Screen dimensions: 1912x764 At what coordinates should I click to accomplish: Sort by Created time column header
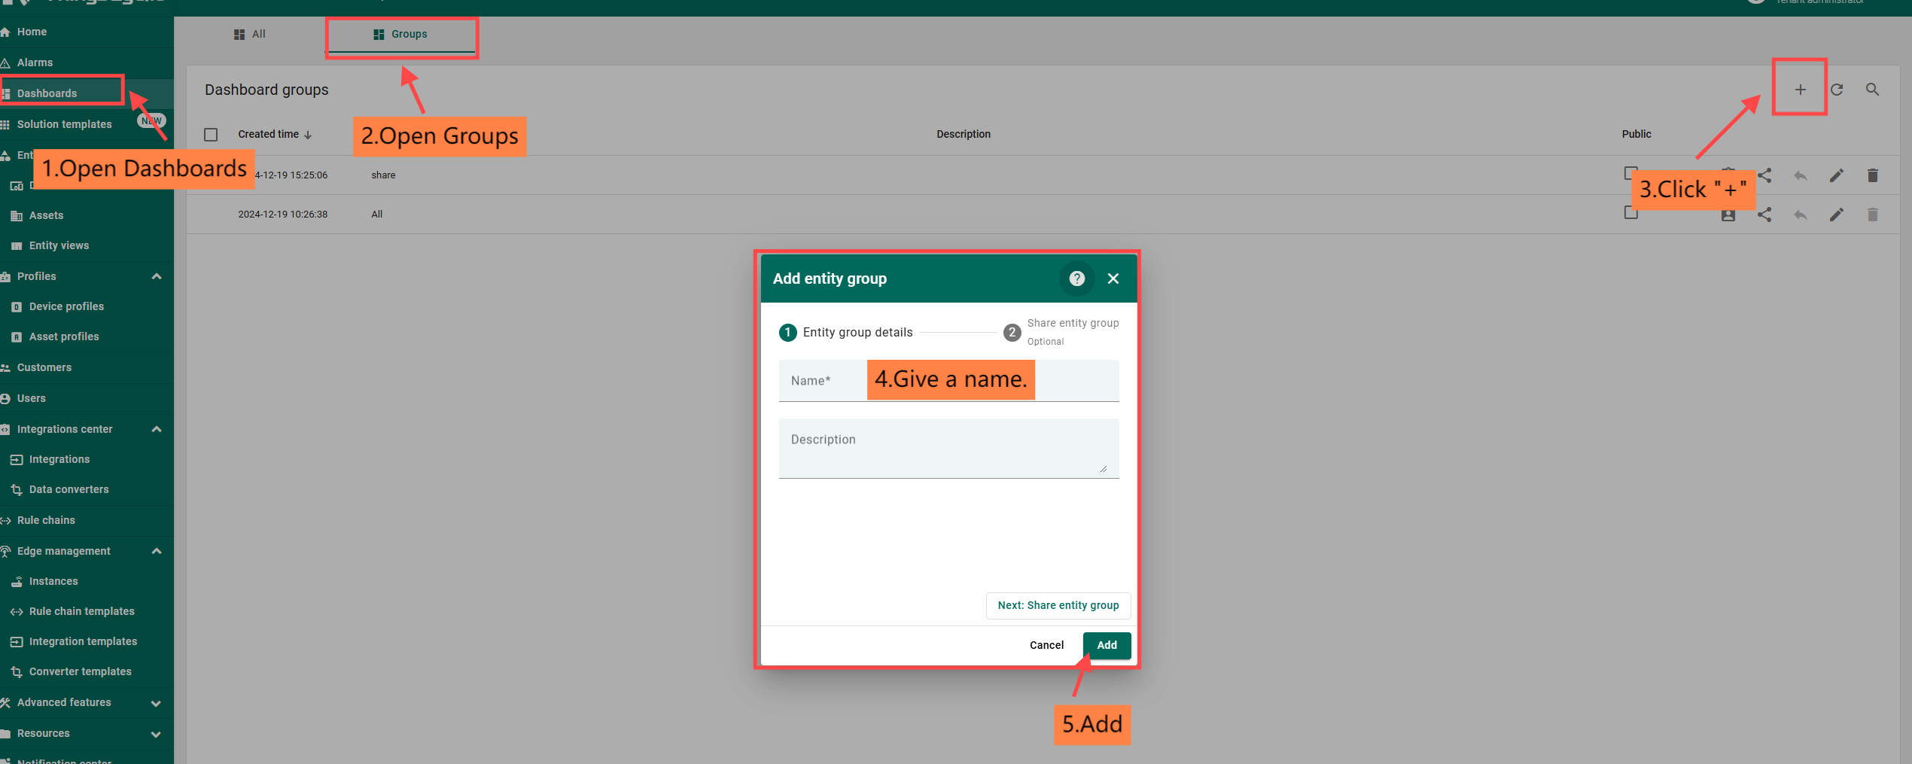(269, 135)
